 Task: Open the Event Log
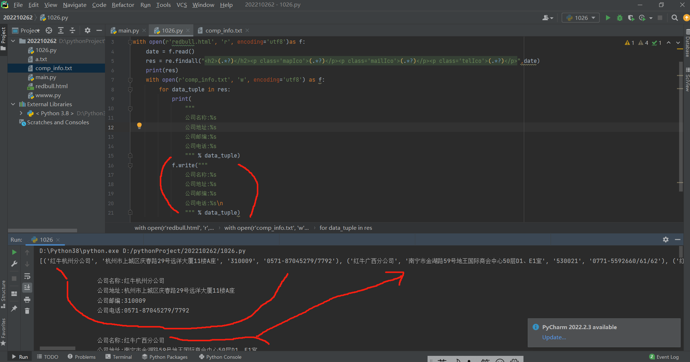tap(664, 357)
